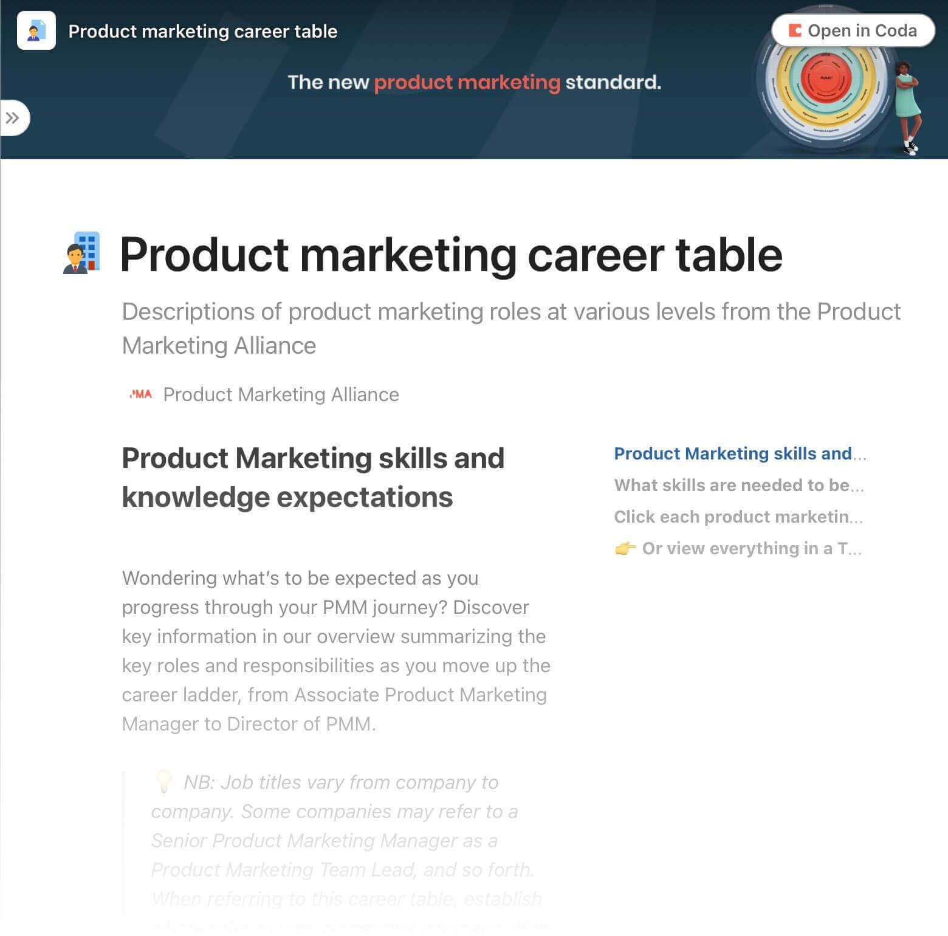Screen dimensions: 948x936
Task: Open the document in Coda
Action: coord(853,30)
